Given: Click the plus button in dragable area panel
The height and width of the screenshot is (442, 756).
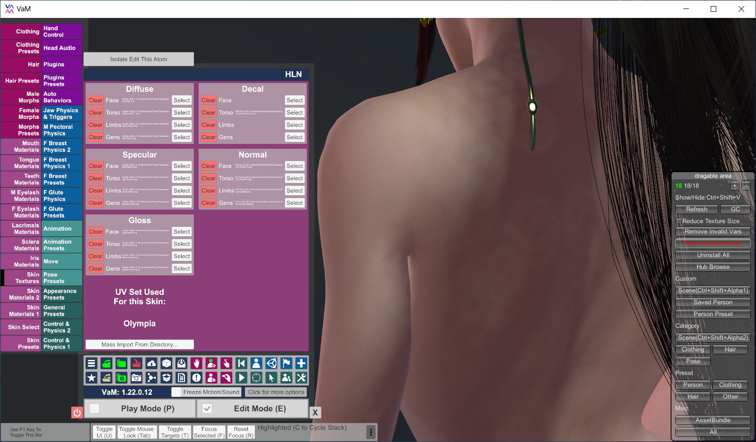Looking at the screenshot, I should tap(734, 186).
